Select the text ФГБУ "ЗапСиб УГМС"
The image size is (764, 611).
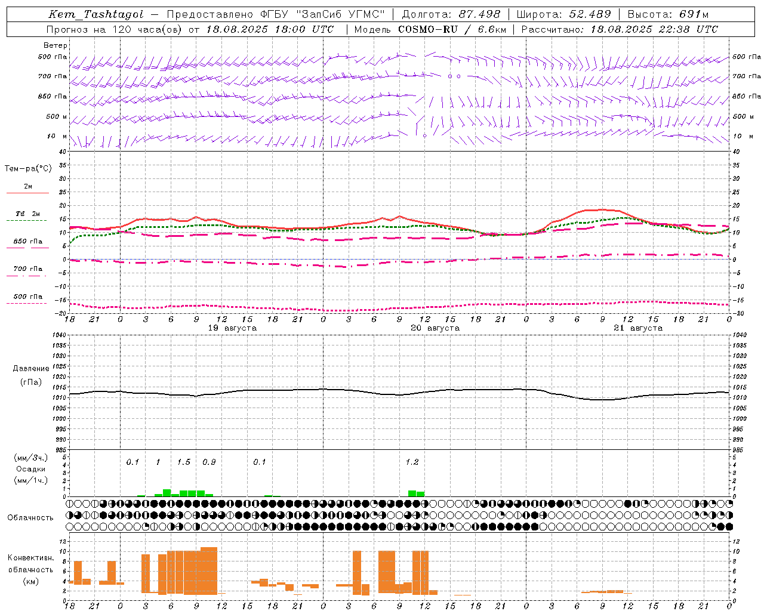pyautogui.click(x=322, y=14)
